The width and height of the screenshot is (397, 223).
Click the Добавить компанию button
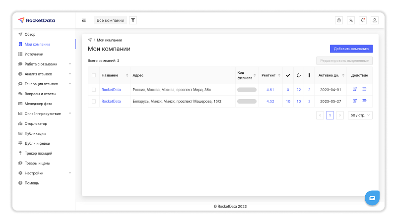(351, 49)
